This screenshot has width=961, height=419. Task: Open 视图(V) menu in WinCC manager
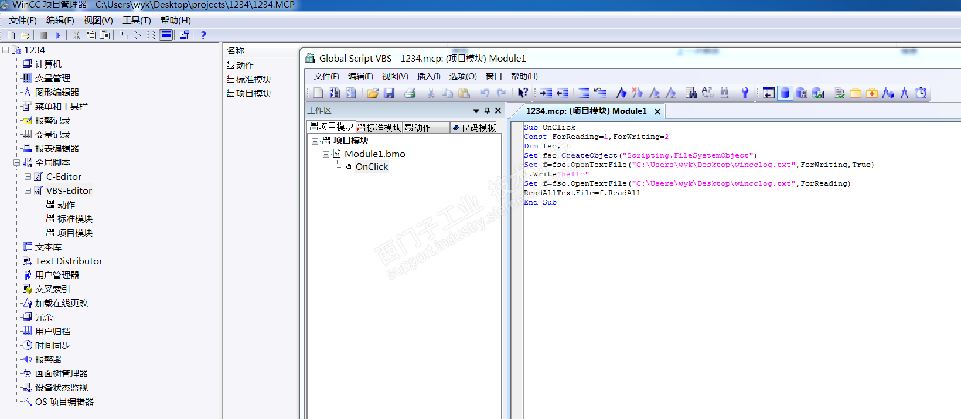[x=98, y=21]
